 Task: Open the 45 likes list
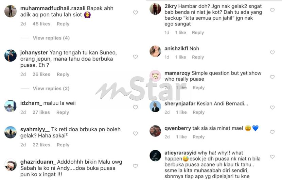[x=41, y=24]
